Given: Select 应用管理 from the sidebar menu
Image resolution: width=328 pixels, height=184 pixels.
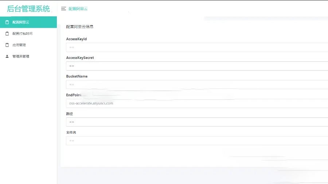Looking at the screenshot, I should [x=19, y=45].
